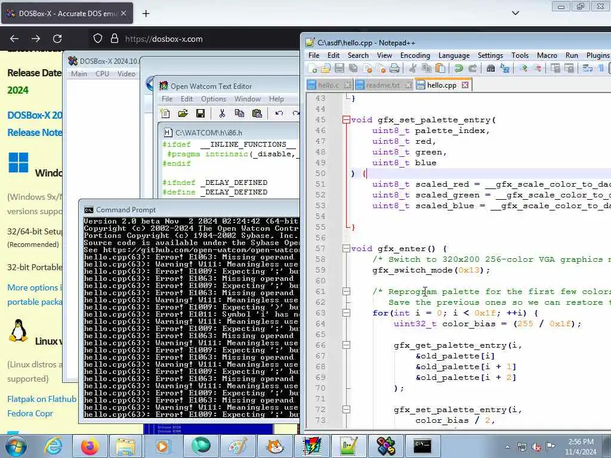
Task: Switch to the readme.txt tab in Notepad++
Action: pos(382,85)
